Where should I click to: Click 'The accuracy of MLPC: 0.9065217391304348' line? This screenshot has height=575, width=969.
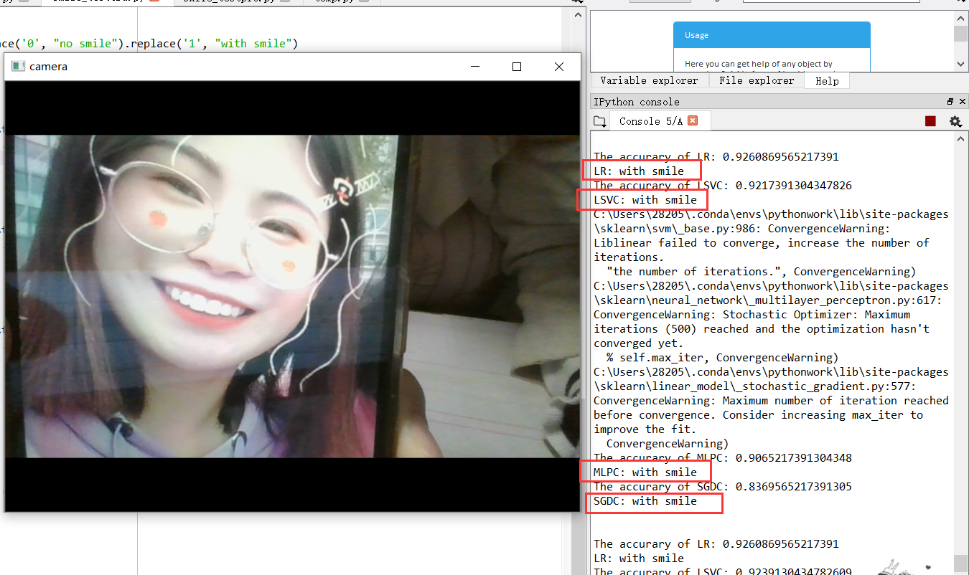[x=723, y=457]
